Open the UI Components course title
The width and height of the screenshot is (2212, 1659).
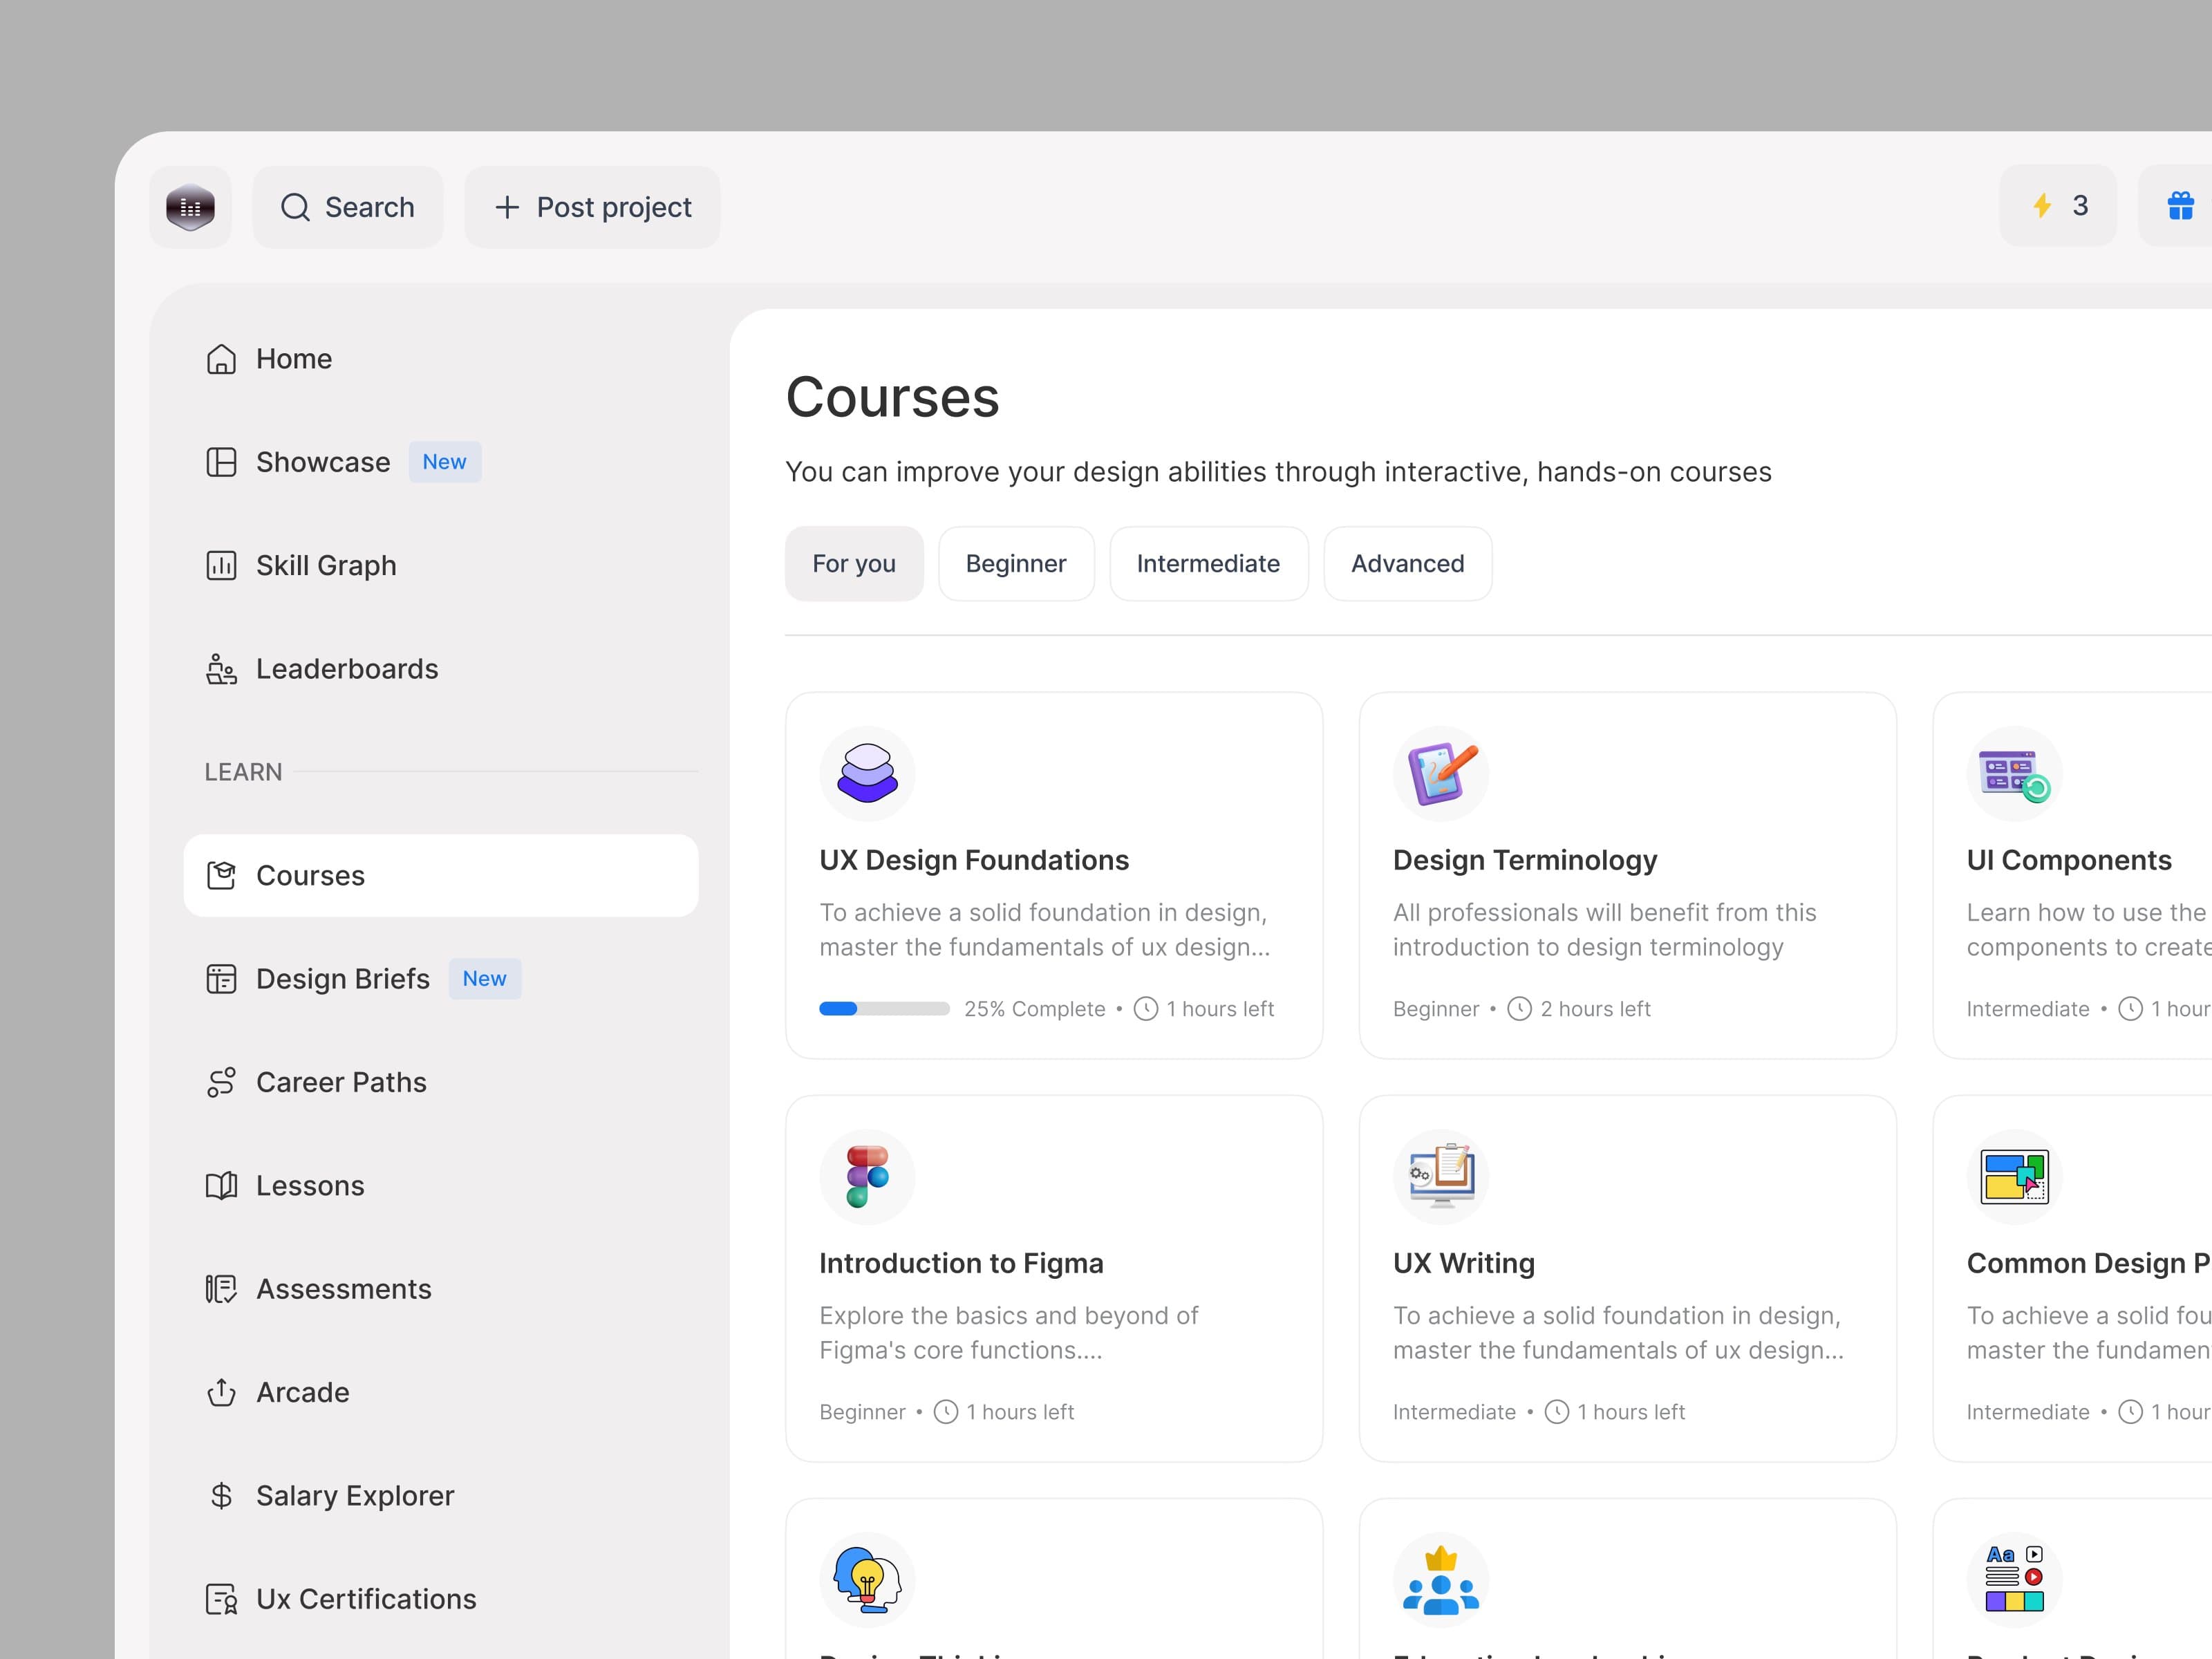click(2069, 860)
